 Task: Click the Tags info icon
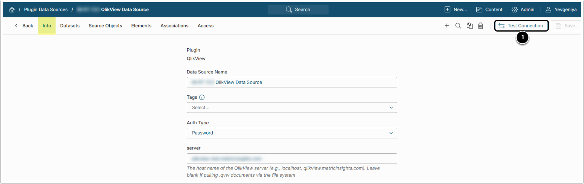[x=202, y=97]
